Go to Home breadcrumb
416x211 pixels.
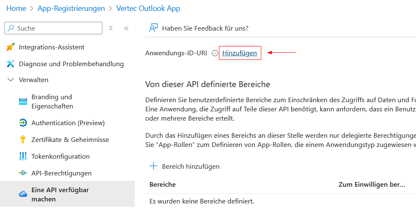16,8
